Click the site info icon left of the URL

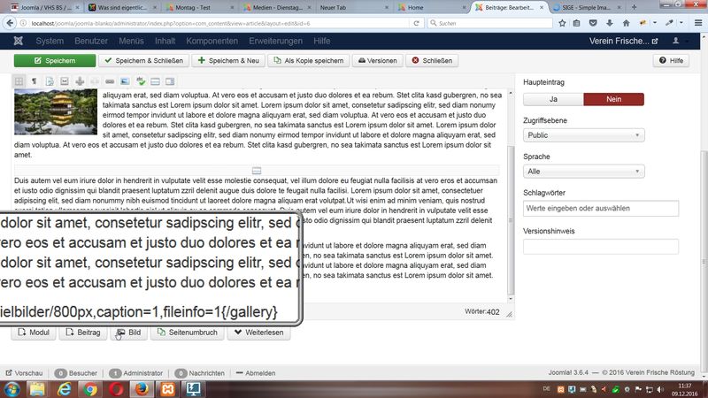[23, 23]
